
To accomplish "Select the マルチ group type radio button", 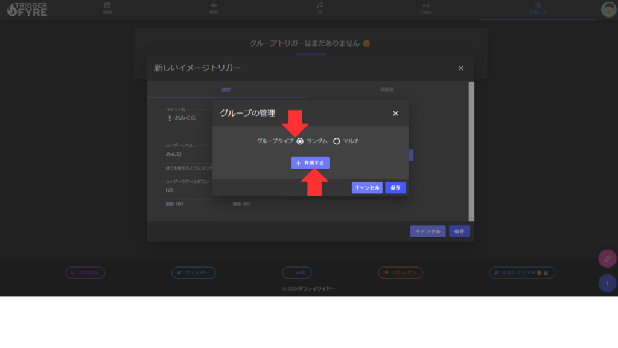I will pyautogui.click(x=337, y=141).
